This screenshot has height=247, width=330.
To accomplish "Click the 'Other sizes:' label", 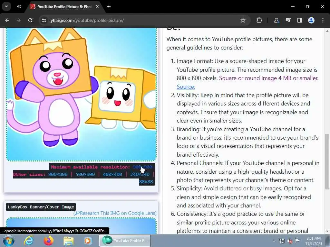I will (29, 174).
